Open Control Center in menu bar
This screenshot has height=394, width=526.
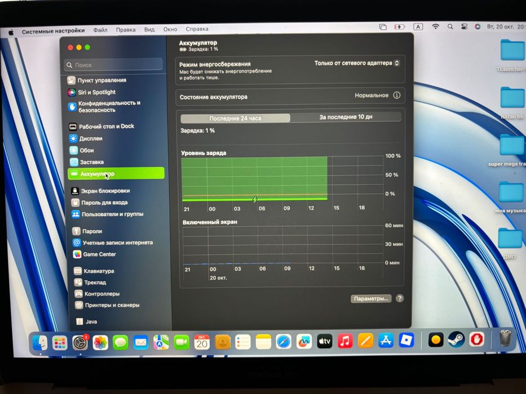[465, 26]
